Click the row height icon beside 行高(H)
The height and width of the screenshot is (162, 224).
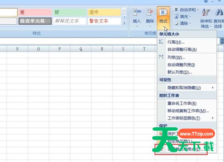point(161,42)
